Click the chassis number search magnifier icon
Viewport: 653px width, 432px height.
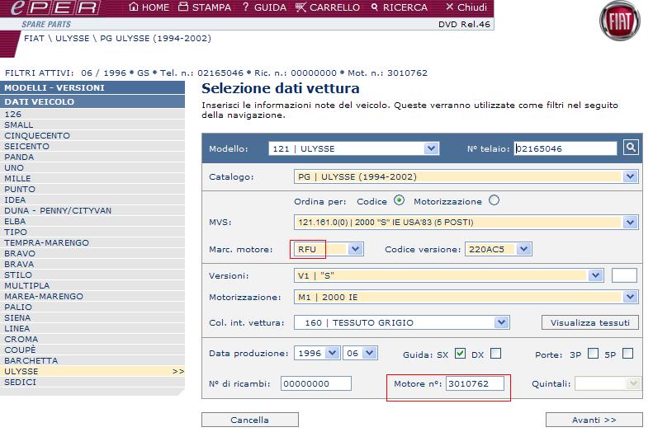(x=631, y=148)
